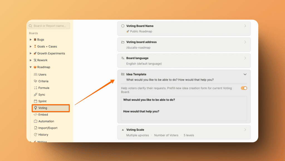
Task: Click the search magnifier icon in sidebar
Action: [x=30, y=26]
